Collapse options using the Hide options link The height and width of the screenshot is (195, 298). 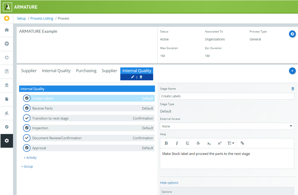(169, 182)
